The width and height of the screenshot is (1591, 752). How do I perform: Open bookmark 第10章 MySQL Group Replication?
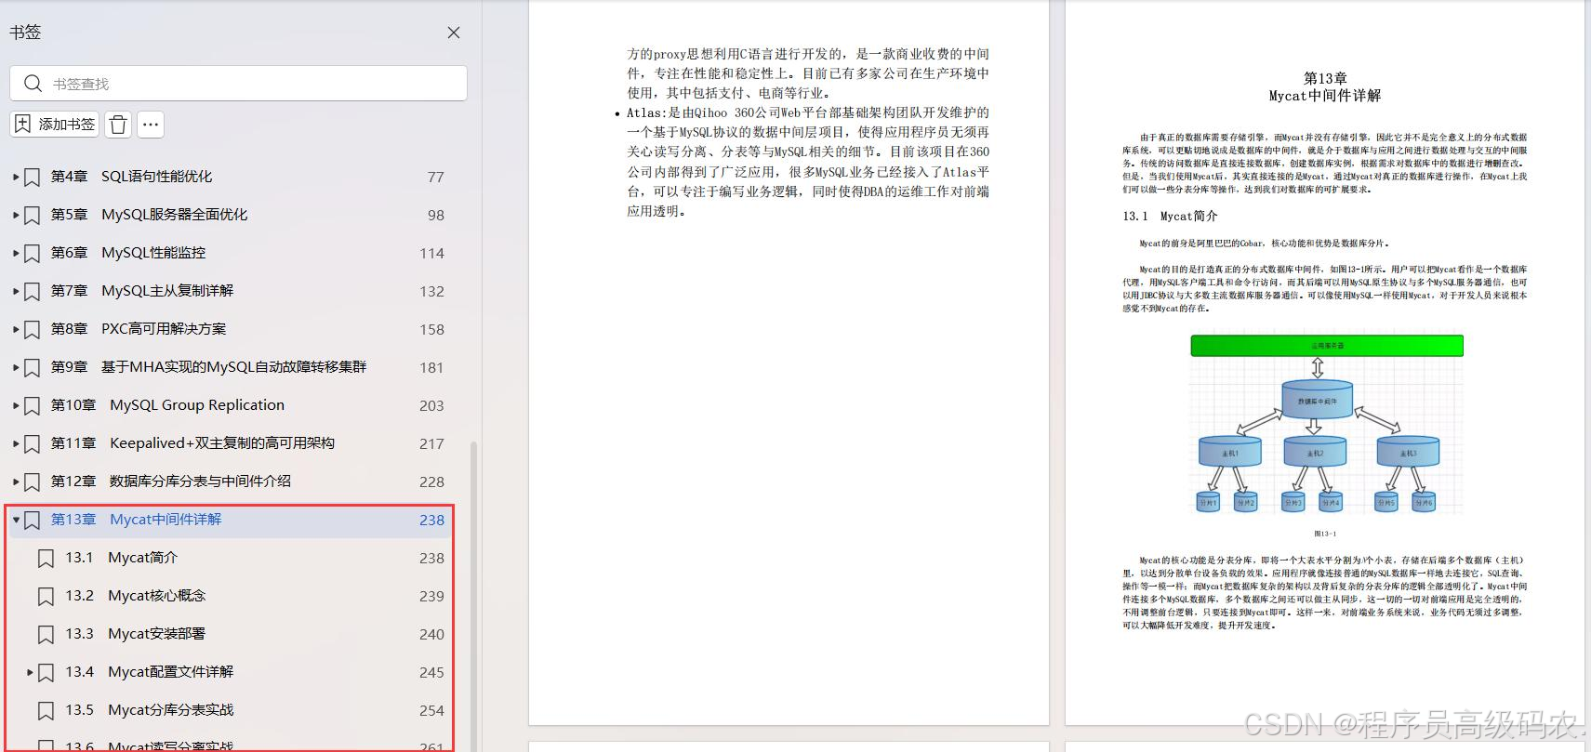167,405
